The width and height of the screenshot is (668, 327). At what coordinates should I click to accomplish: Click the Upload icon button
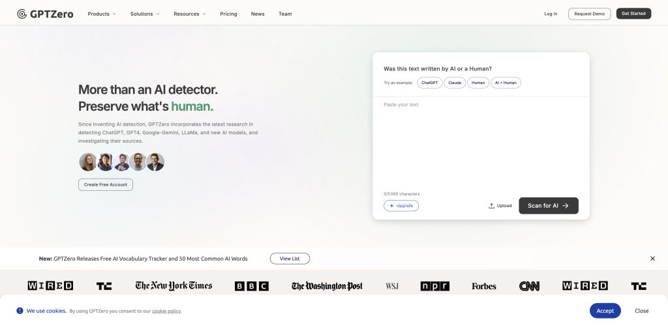[x=500, y=206]
